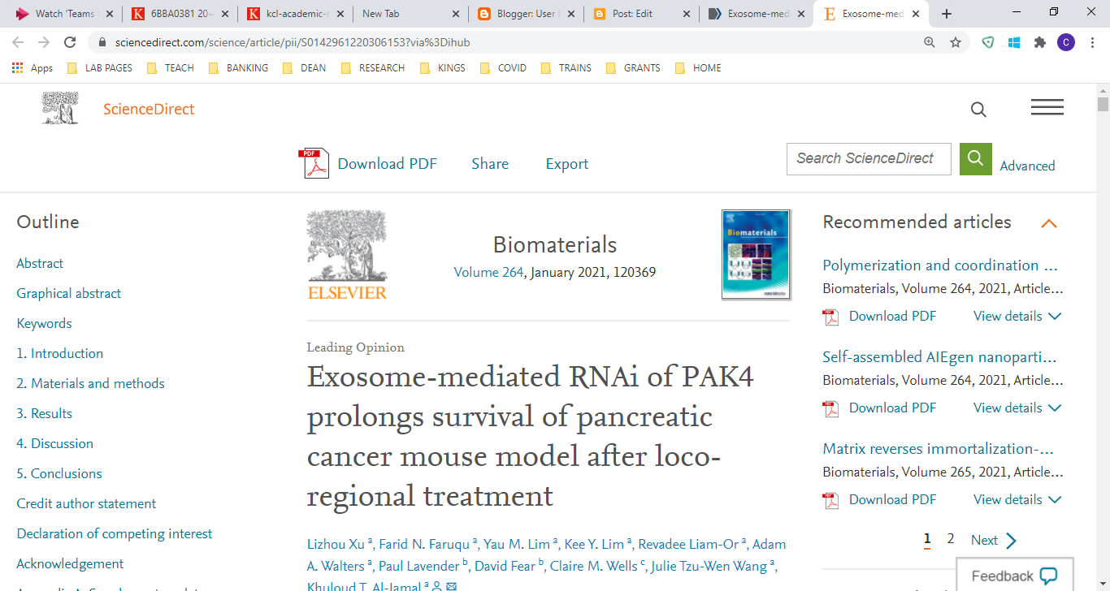Open the COVID bookmark folder
Viewport: 1110px width, 591px height.
click(x=503, y=68)
